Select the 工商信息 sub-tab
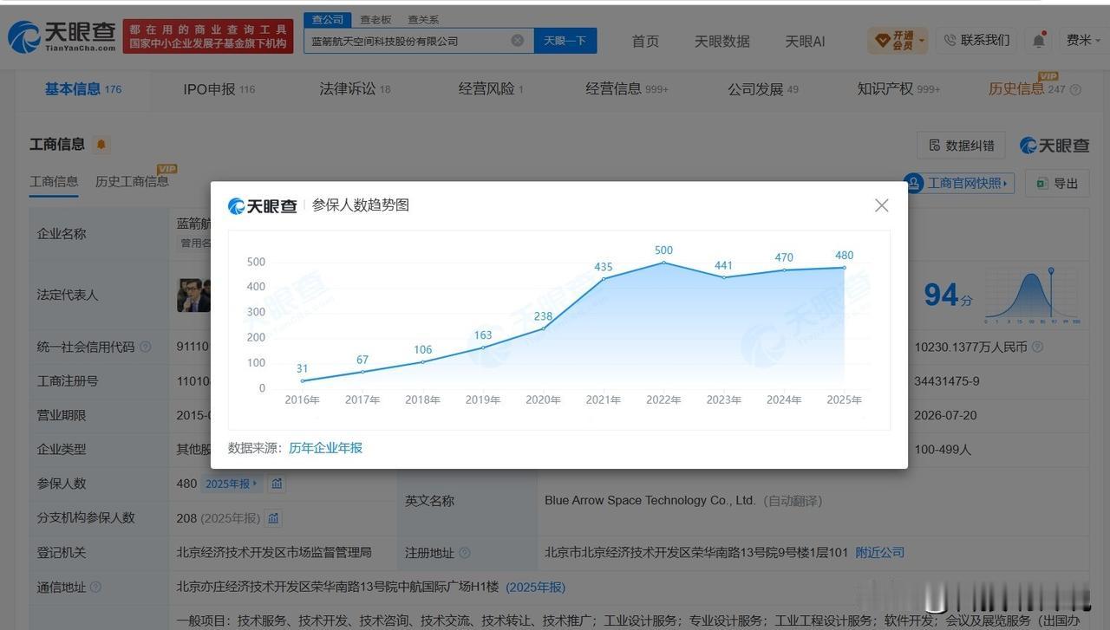Viewport: 1110px width, 630px height. 54,181
